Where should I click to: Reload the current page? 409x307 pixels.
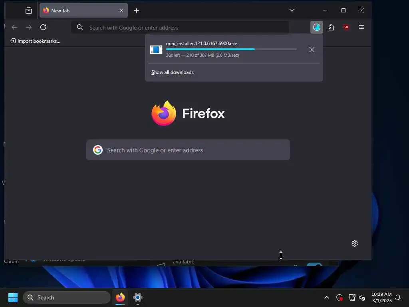[x=43, y=27]
